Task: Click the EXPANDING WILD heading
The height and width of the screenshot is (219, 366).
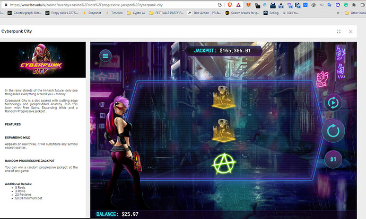Action: tap(18, 138)
